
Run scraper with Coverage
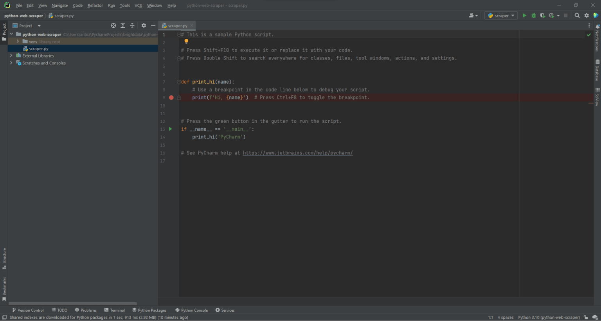coord(543,15)
